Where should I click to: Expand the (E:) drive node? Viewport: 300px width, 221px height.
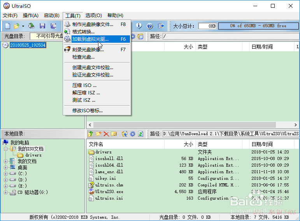[x=5, y=186]
